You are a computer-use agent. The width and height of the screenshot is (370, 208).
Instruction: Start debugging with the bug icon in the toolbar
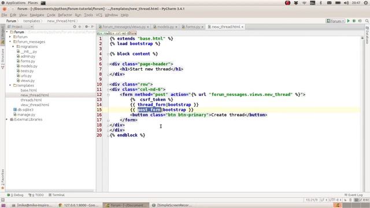pyautogui.click(x=354, y=21)
